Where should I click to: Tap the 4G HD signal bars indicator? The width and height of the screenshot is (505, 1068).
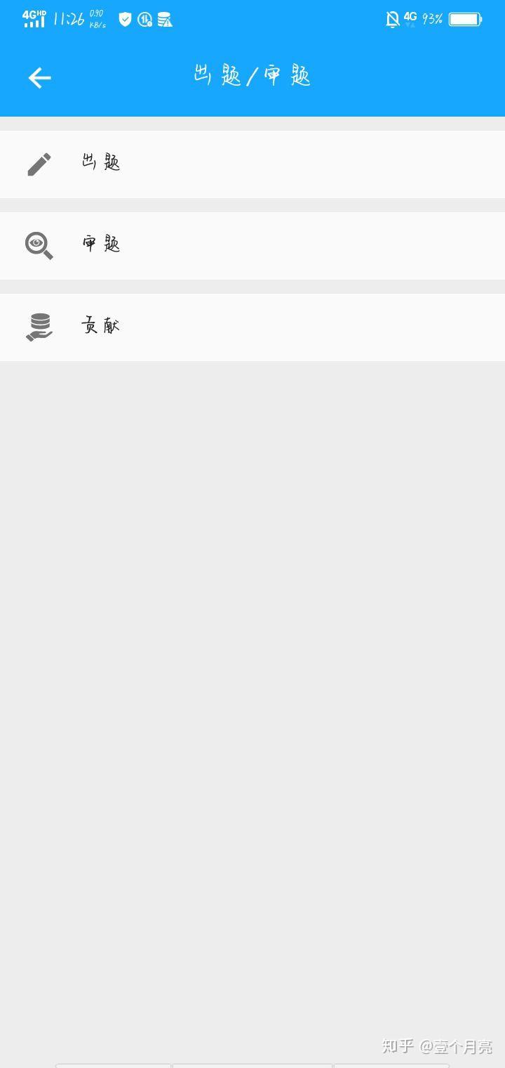point(34,19)
